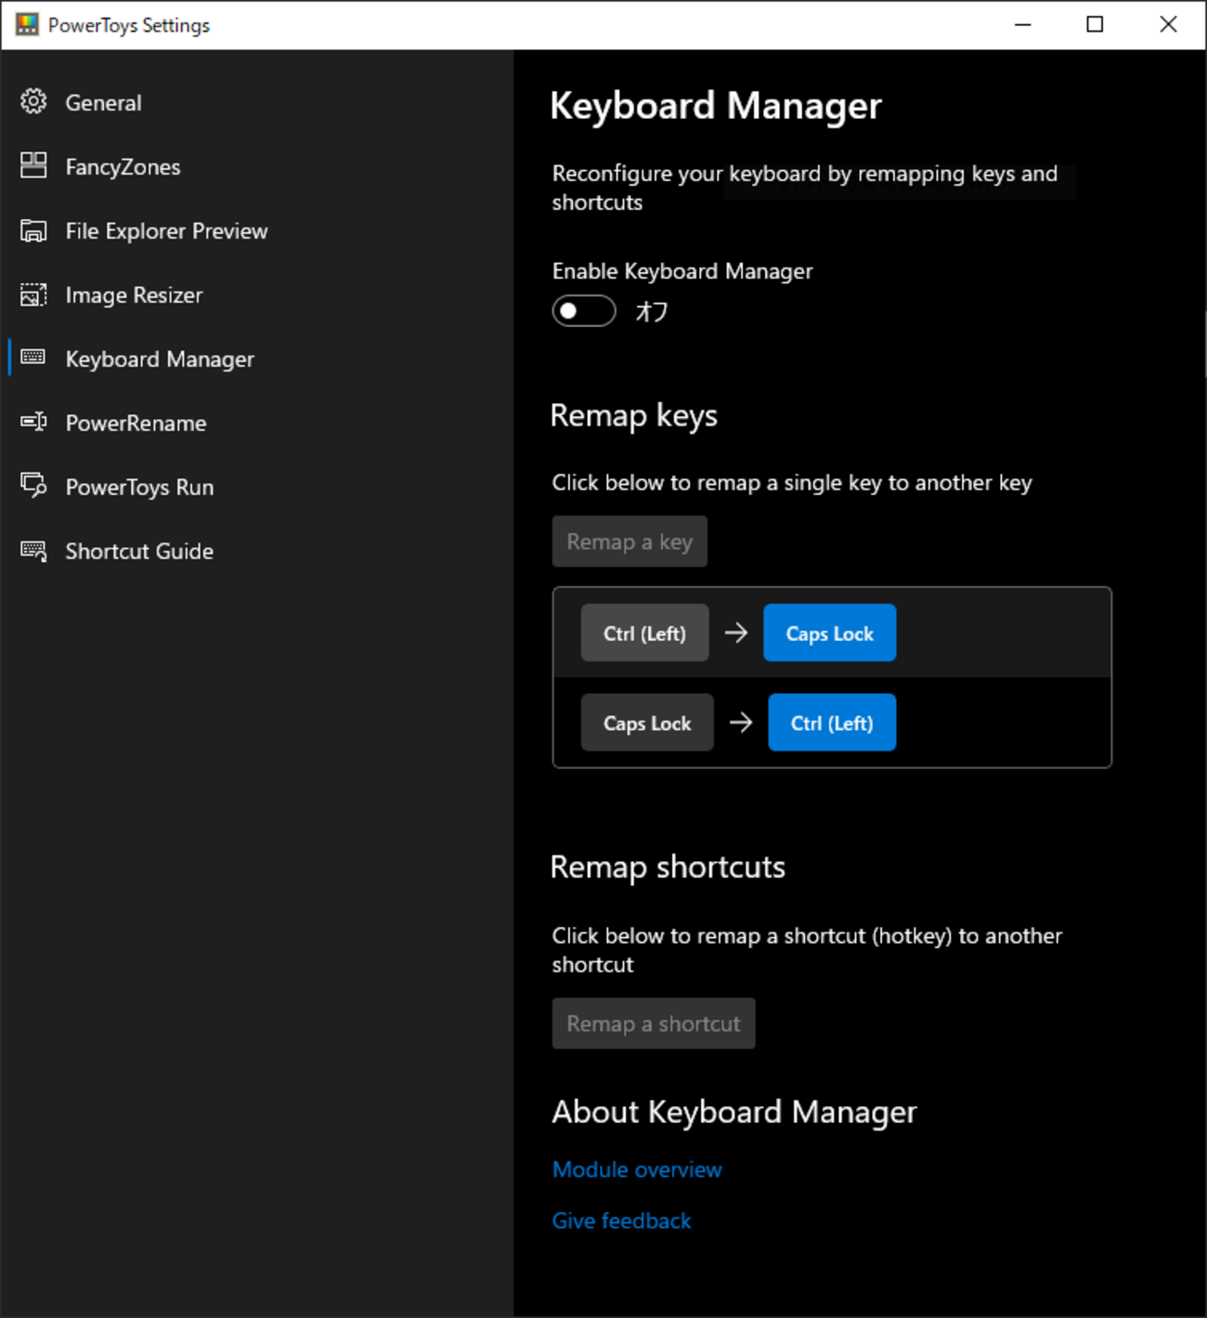Click the blue Ctrl (Left) target key
This screenshot has width=1207, height=1318.
pos(832,723)
